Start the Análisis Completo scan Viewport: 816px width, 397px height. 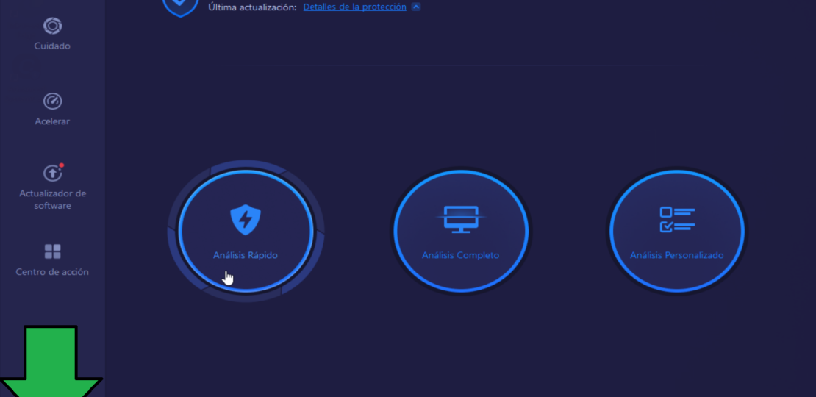tap(461, 231)
